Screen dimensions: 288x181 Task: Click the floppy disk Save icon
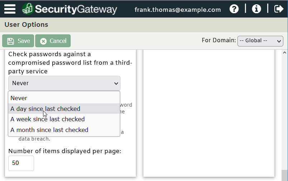(x=10, y=41)
